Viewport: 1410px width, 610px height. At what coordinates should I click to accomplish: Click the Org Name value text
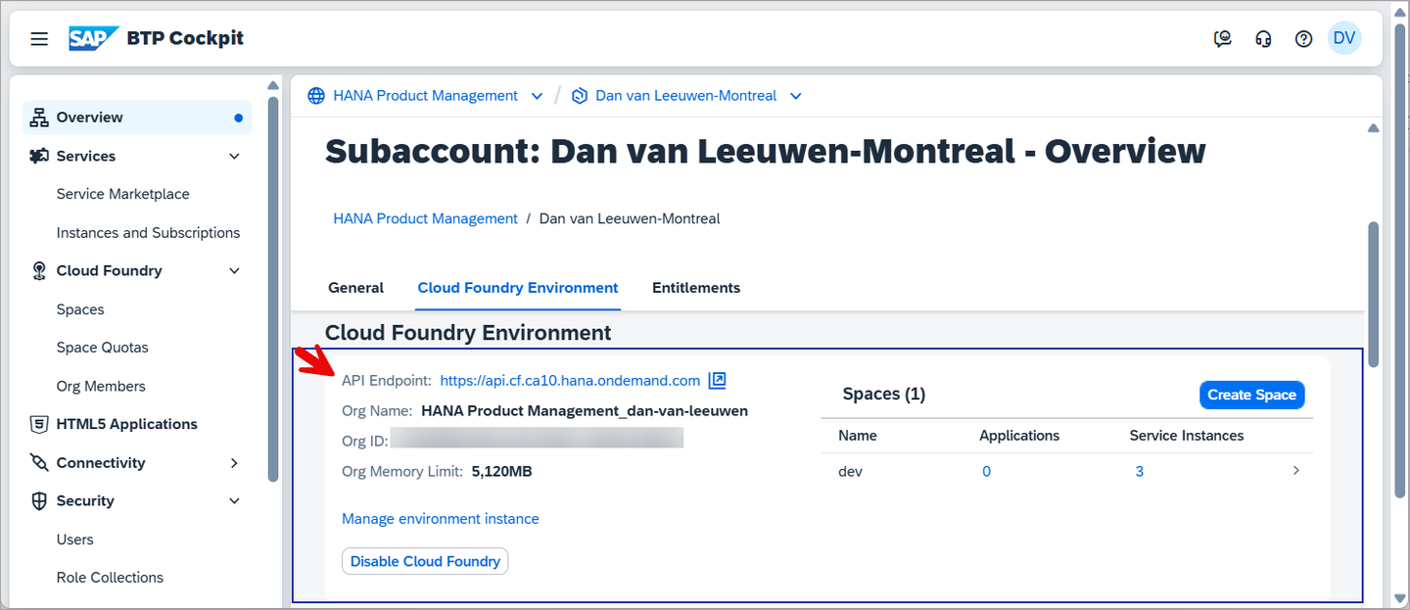coord(585,411)
